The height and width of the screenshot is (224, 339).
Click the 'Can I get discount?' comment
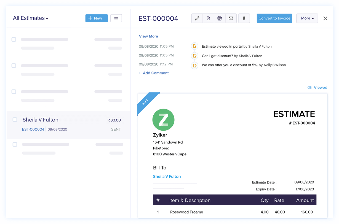(217, 56)
